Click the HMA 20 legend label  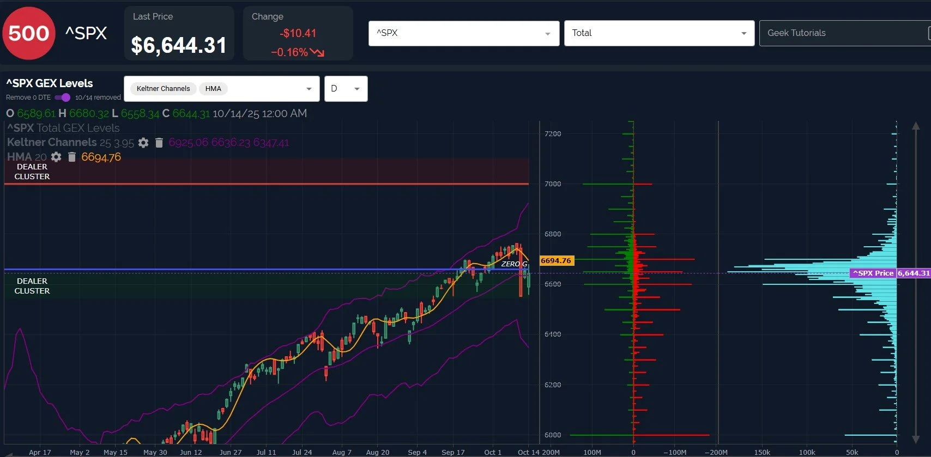click(27, 157)
